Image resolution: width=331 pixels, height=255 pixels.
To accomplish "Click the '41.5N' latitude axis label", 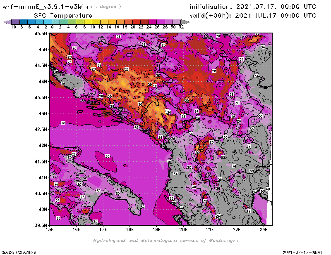I will pyautogui.click(x=41, y=161).
